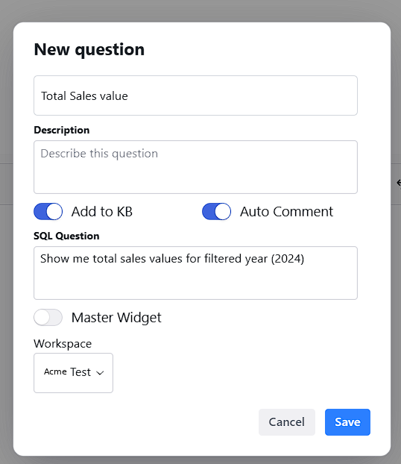Click the New question heading

(x=89, y=49)
